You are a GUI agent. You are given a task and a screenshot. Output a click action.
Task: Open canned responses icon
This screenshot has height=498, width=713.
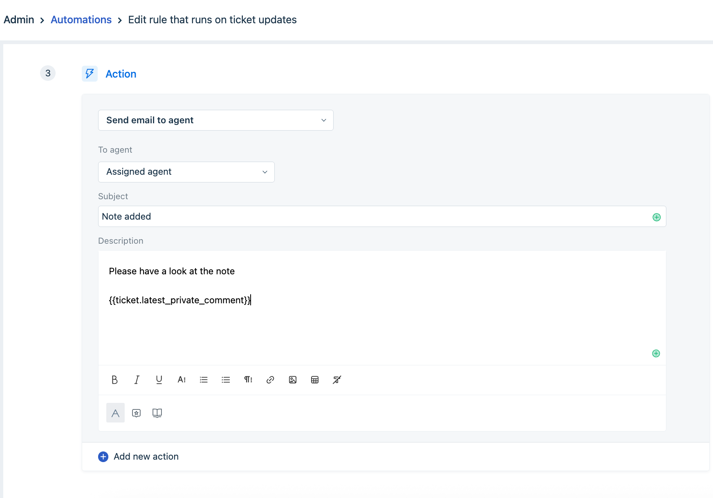click(137, 413)
